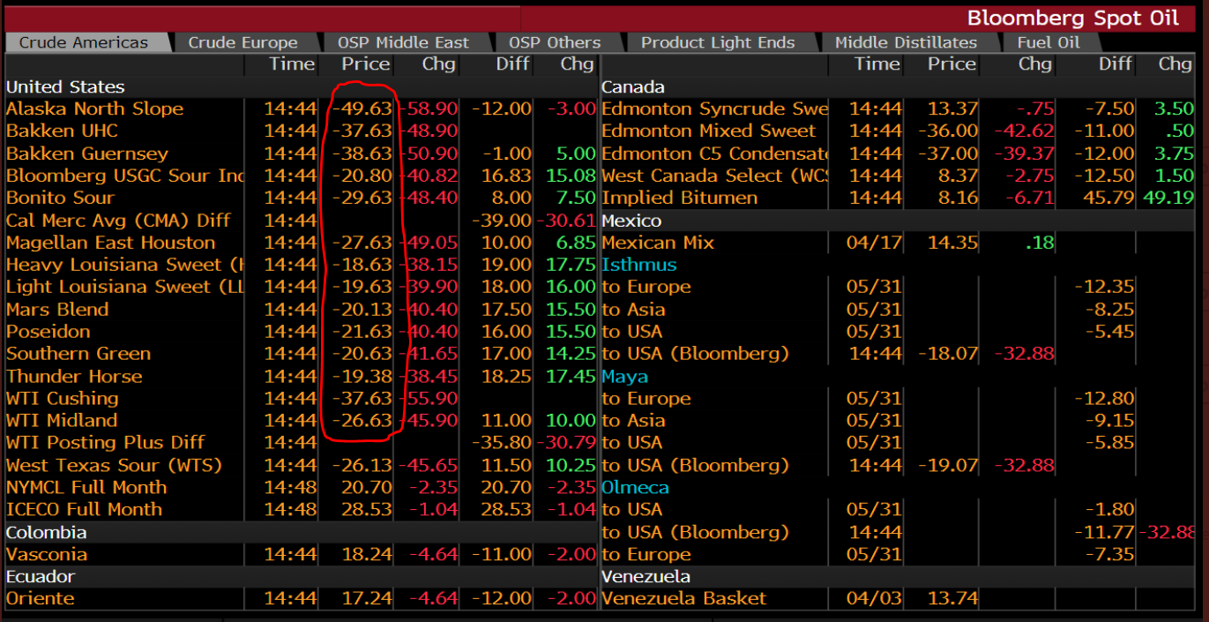Select the Crude Americas tab
Screen dimensions: 1209x622
[x=84, y=42]
